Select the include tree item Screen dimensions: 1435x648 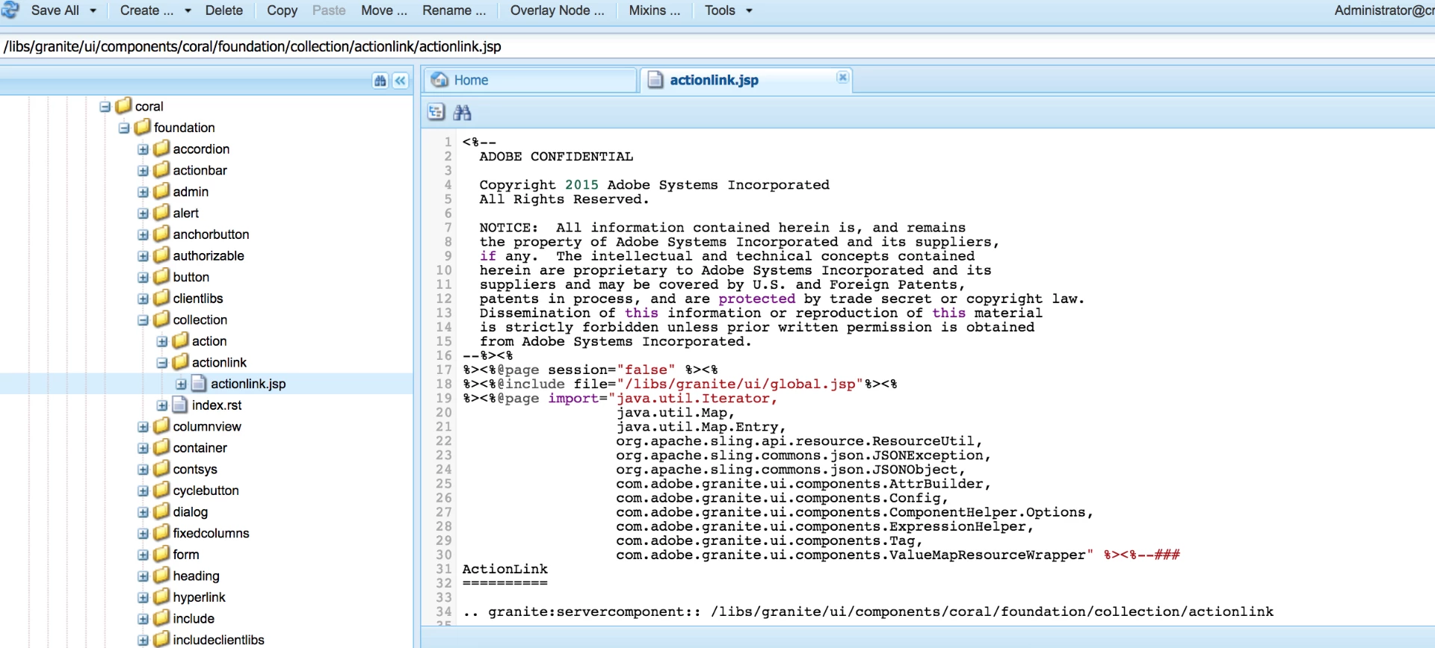coord(194,619)
